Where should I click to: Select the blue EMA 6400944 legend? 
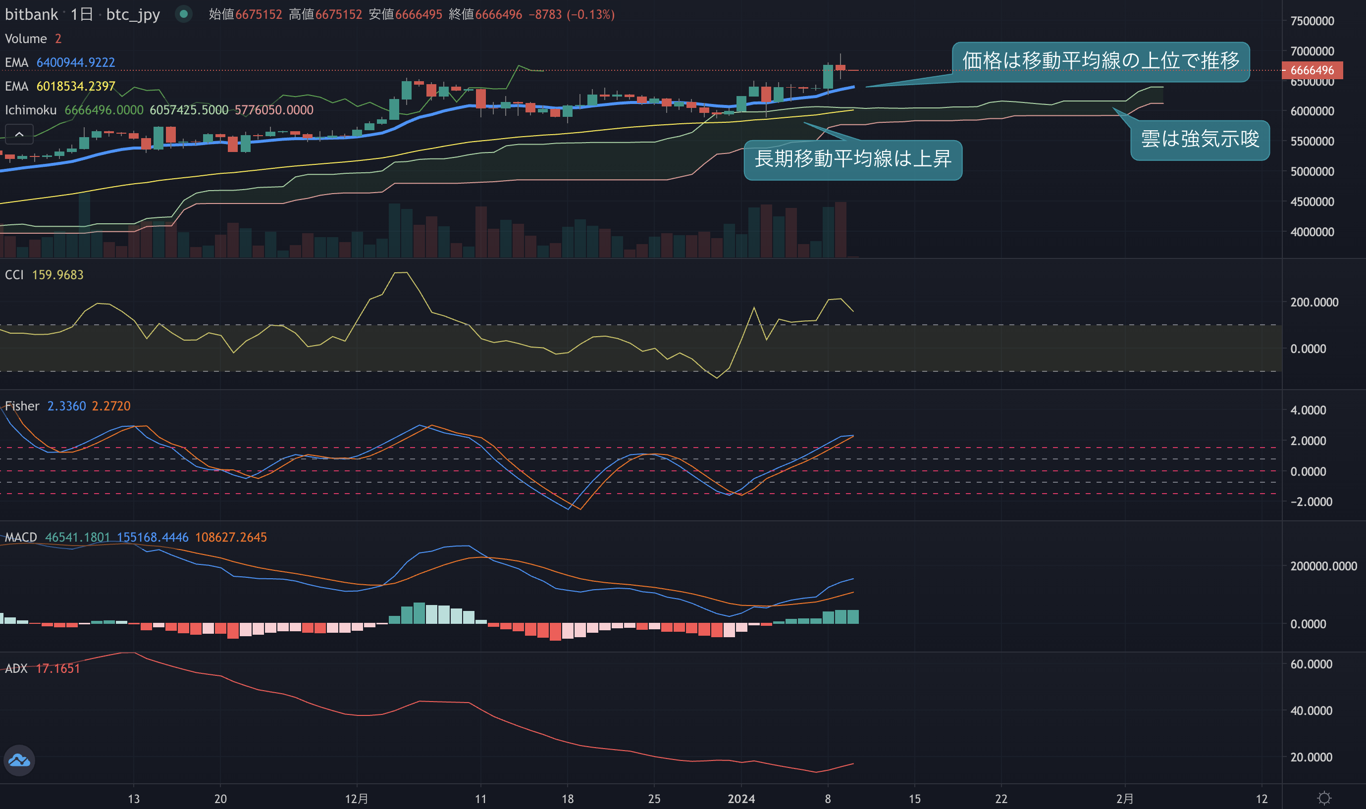coord(60,63)
